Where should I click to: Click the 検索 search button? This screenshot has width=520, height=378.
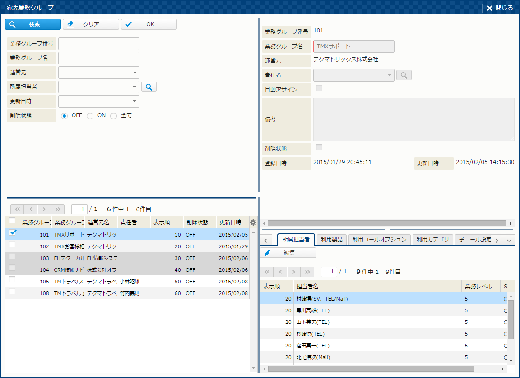click(x=33, y=24)
